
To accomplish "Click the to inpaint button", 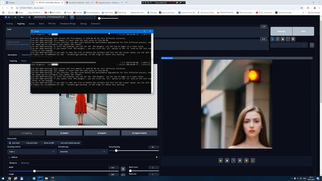I will click(102, 133).
